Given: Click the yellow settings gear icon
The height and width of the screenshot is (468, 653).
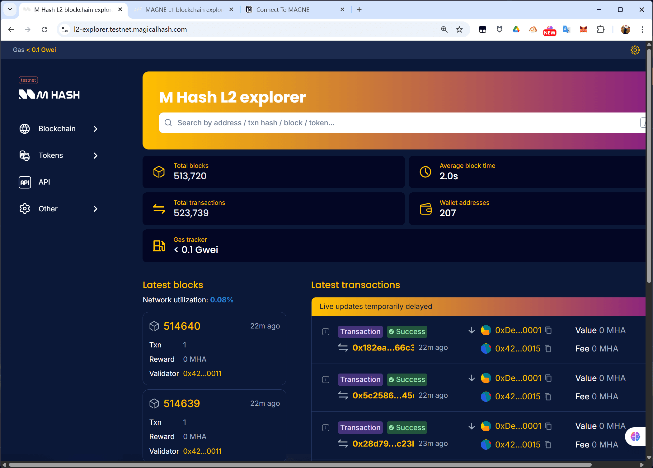Looking at the screenshot, I should click(x=635, y=50).
